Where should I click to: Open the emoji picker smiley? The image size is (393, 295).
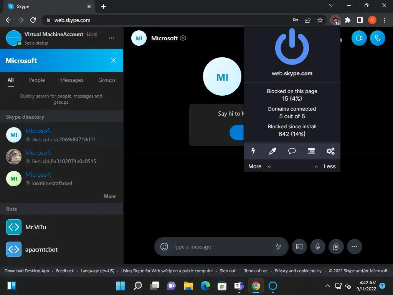[164, 247]
